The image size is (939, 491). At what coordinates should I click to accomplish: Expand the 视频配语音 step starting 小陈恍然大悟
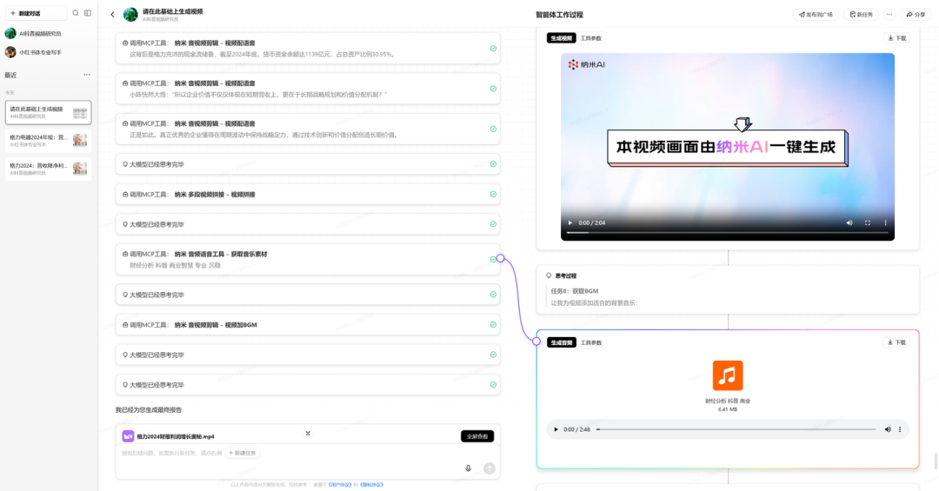[x=308, y=89]
